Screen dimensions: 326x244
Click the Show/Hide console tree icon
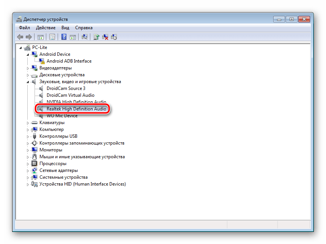40,37
